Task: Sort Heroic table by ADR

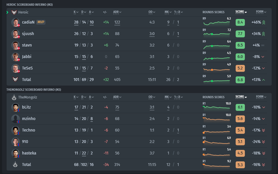Action: tap(117, 12)
